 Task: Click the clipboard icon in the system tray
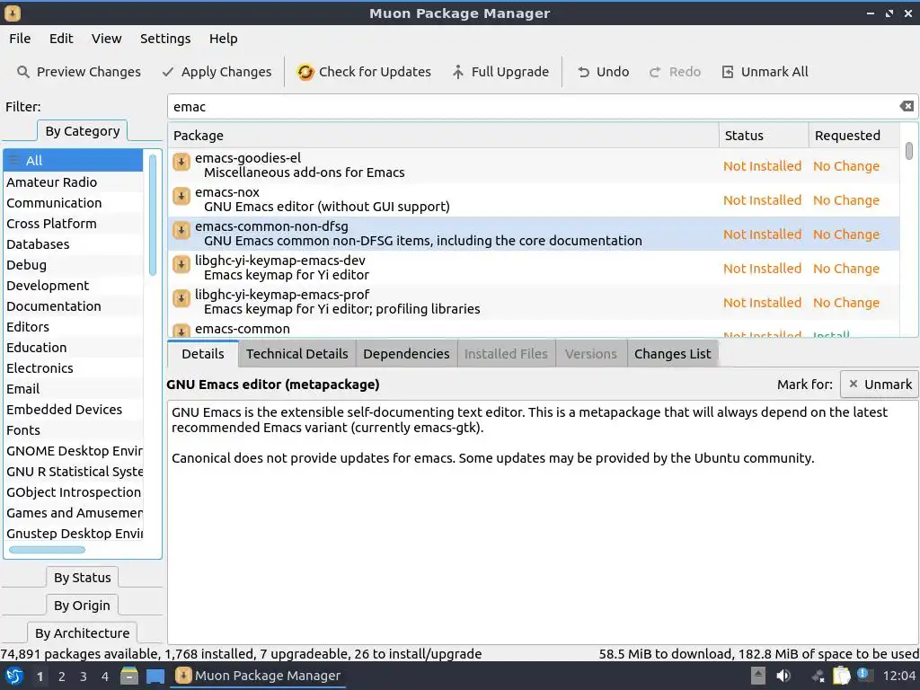coord(841,676)
